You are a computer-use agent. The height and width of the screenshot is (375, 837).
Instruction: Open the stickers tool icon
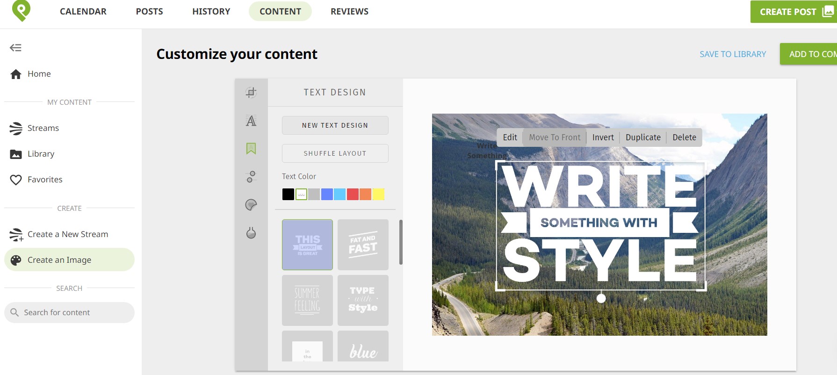click(251, 205)
